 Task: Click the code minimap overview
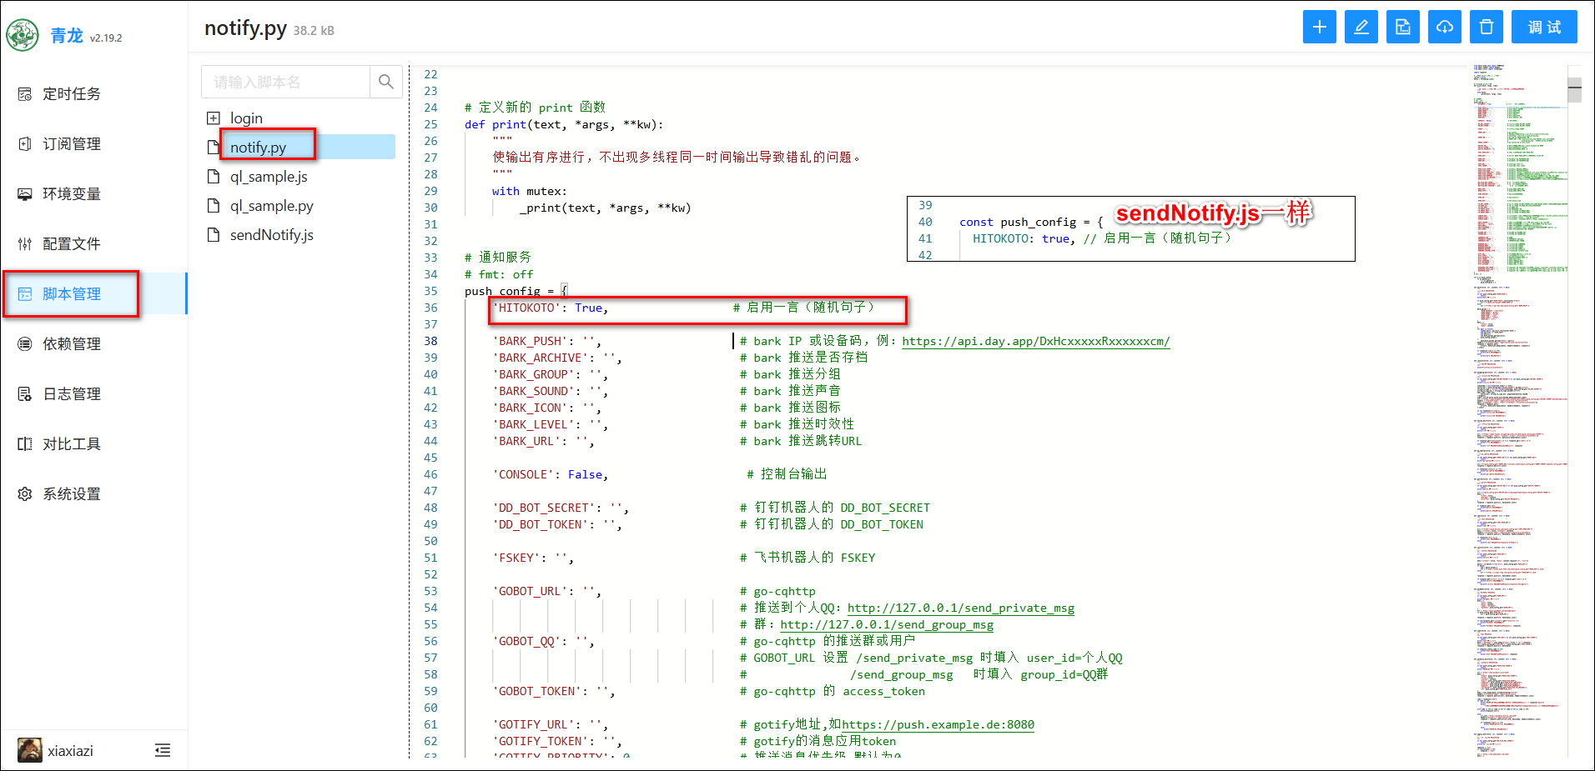1518,333
